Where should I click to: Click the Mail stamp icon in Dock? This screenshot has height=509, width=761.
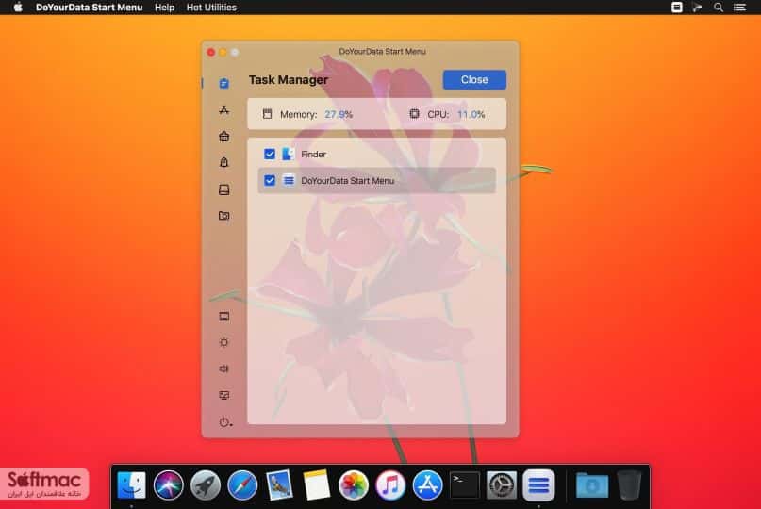coord(279,484)
